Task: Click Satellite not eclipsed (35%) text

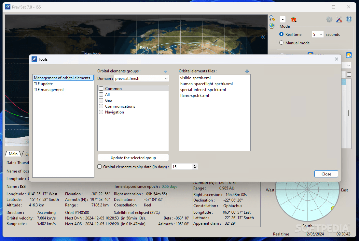Action: coord(137,213)
